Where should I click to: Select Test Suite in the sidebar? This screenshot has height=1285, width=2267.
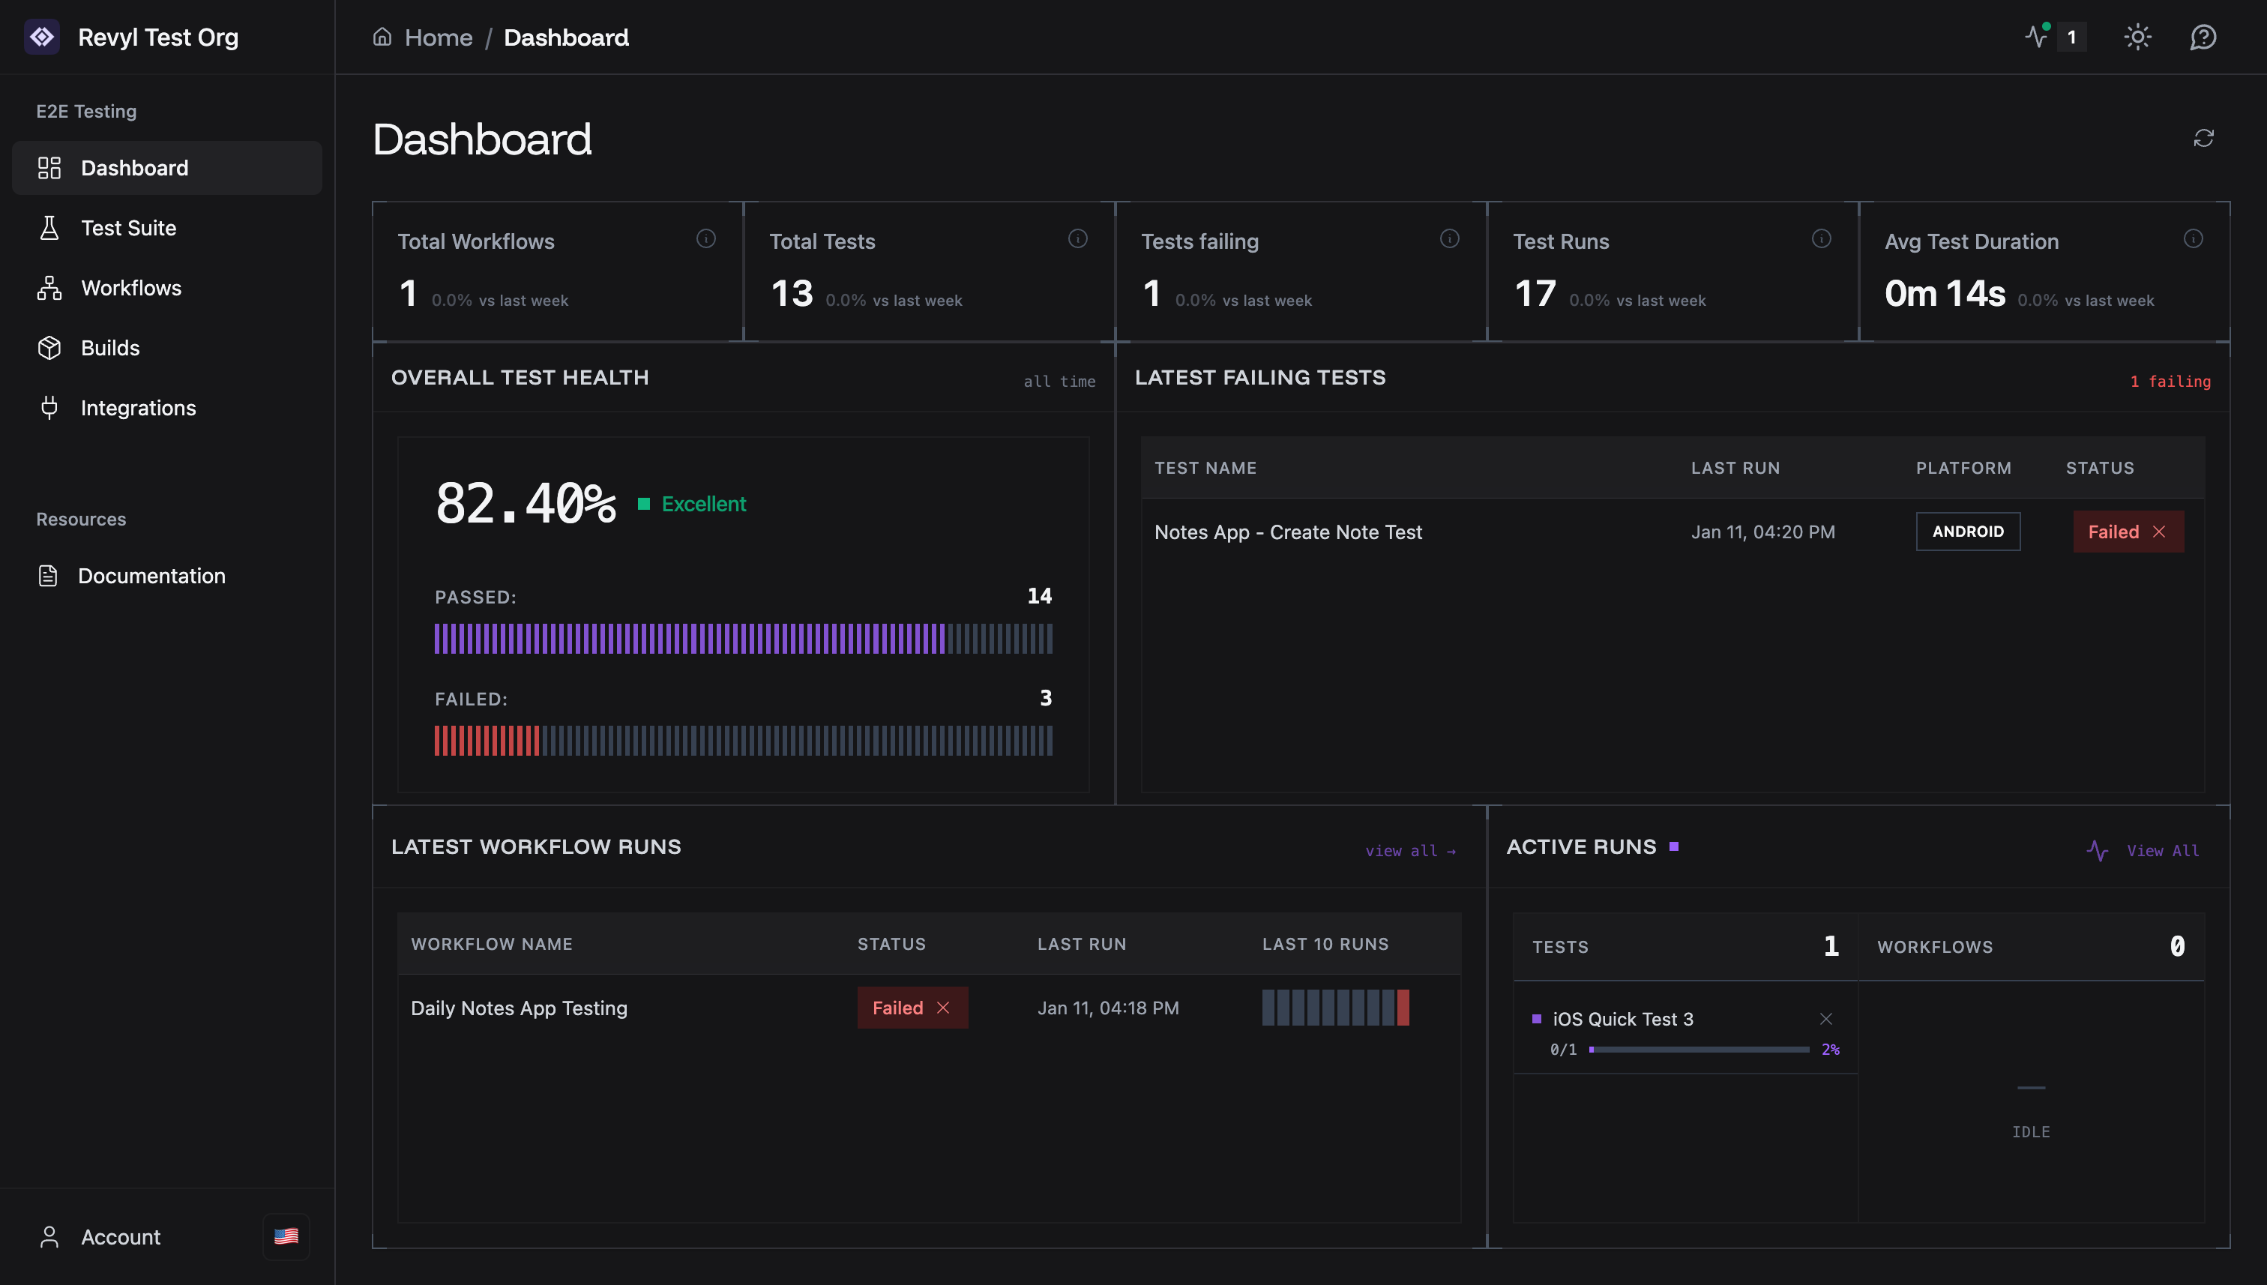128,228
